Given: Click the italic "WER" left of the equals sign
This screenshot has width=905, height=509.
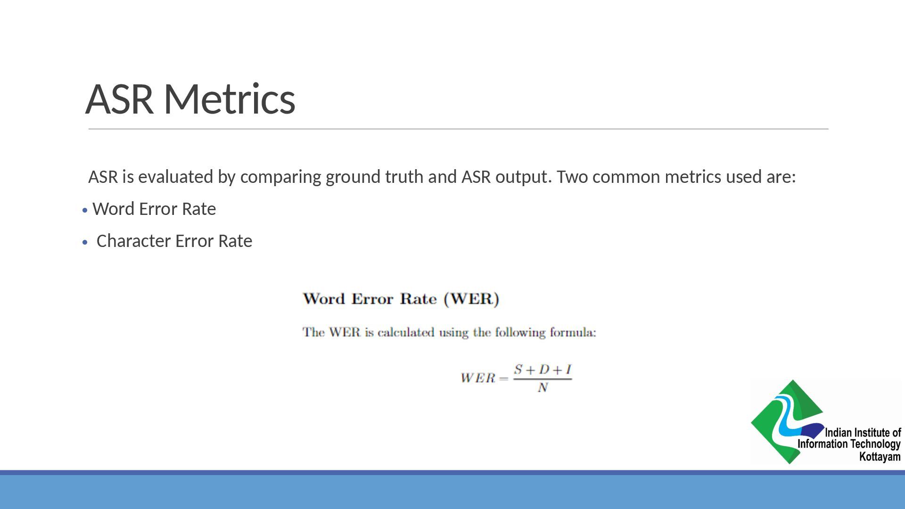Looking at the screenshot, I should click(477, 378).
